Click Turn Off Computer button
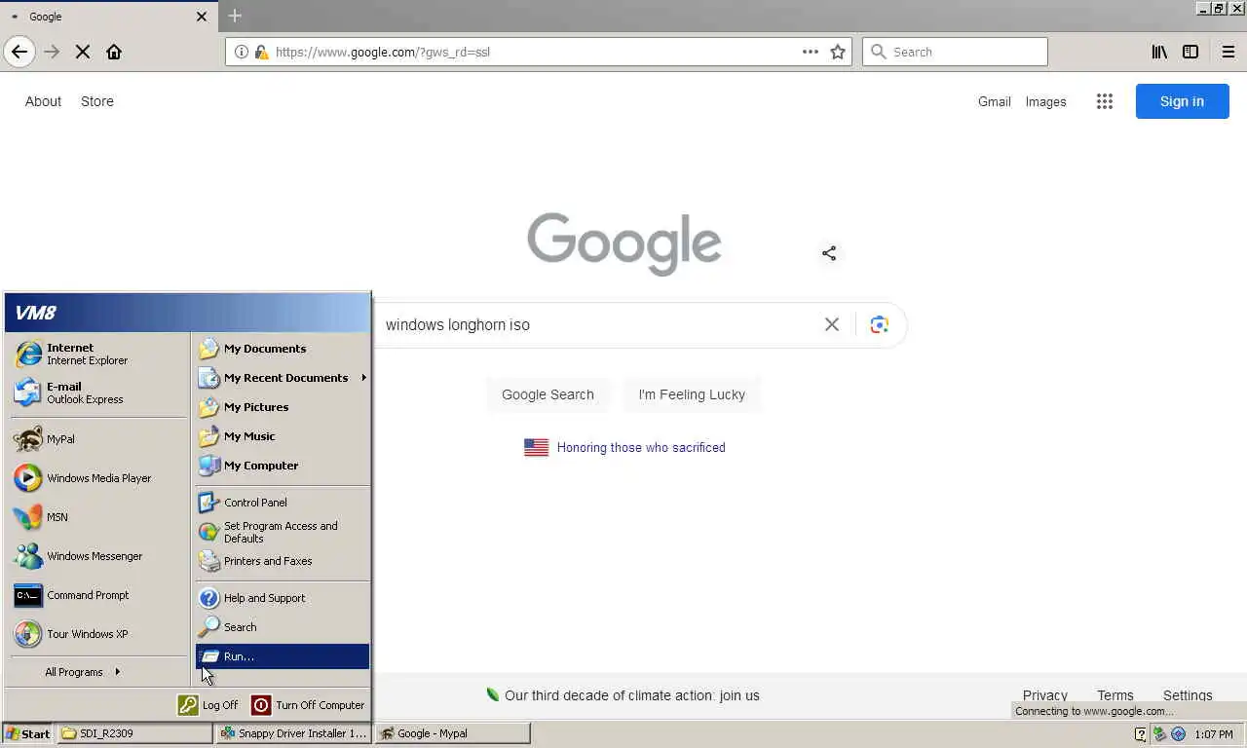The width and height of the screenshot is (1247, 748). click(x=308, y=705)
